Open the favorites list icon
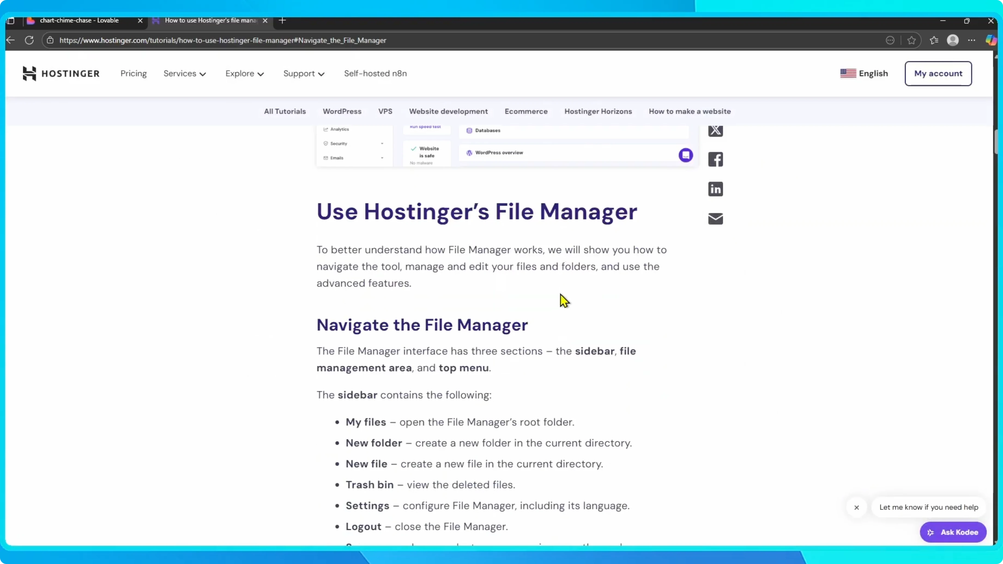 934,40
